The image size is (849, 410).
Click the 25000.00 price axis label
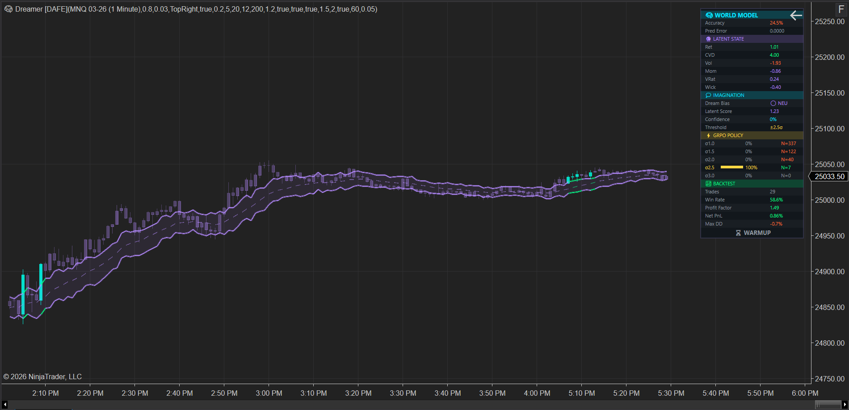pos(830,200)
